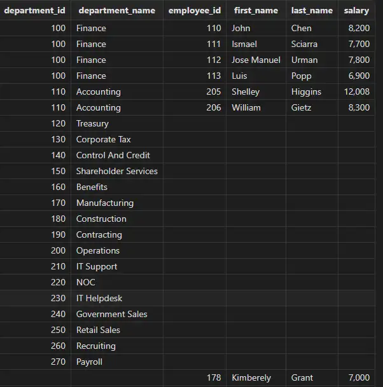Select the 'Recruiting' department cell
This screenshot has height=387, width=383.
[117, 346]
